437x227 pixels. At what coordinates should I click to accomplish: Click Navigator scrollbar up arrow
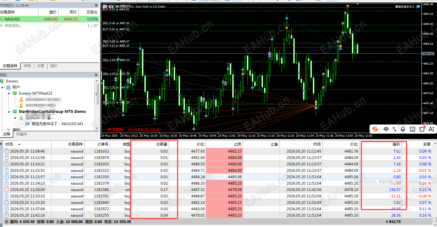(x=97, y=81)
